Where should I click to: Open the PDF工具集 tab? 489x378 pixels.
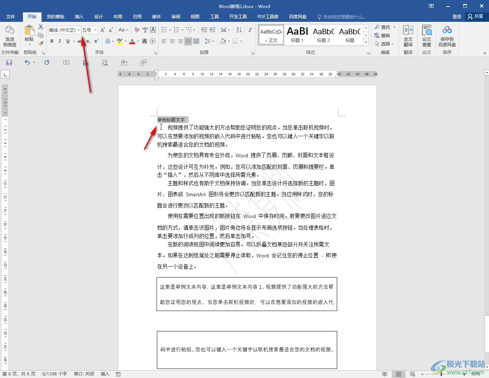point(268,17)
